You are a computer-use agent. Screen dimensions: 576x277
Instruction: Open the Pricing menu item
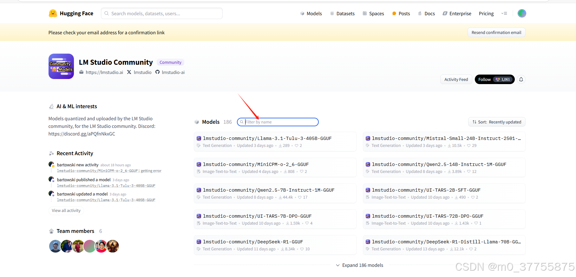point(486,13)
